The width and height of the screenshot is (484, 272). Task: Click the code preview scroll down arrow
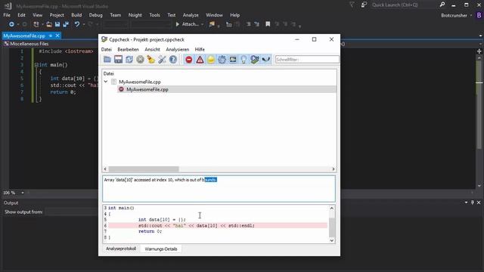pos(332,240)
